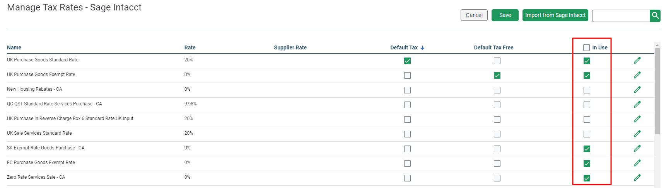This screenshot has height=188, width=671.
Task: Edit UK Purchase Goods Standard Rate pencil icon
Action: pyautogui.click(x=637, y=60)
